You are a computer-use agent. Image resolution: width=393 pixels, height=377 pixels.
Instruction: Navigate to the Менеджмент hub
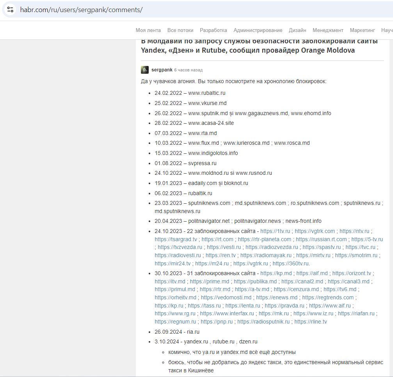tap(328, 30)
